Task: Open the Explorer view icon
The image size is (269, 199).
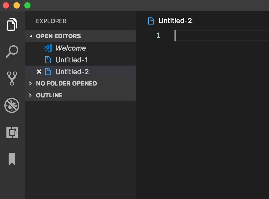Action: [x=12, y=24]
